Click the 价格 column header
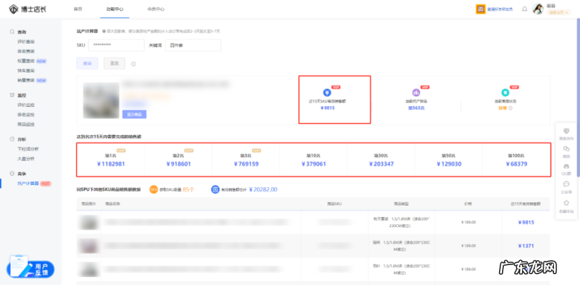The height and width of the screenshot is (285, 580). [x=468, y=203]
